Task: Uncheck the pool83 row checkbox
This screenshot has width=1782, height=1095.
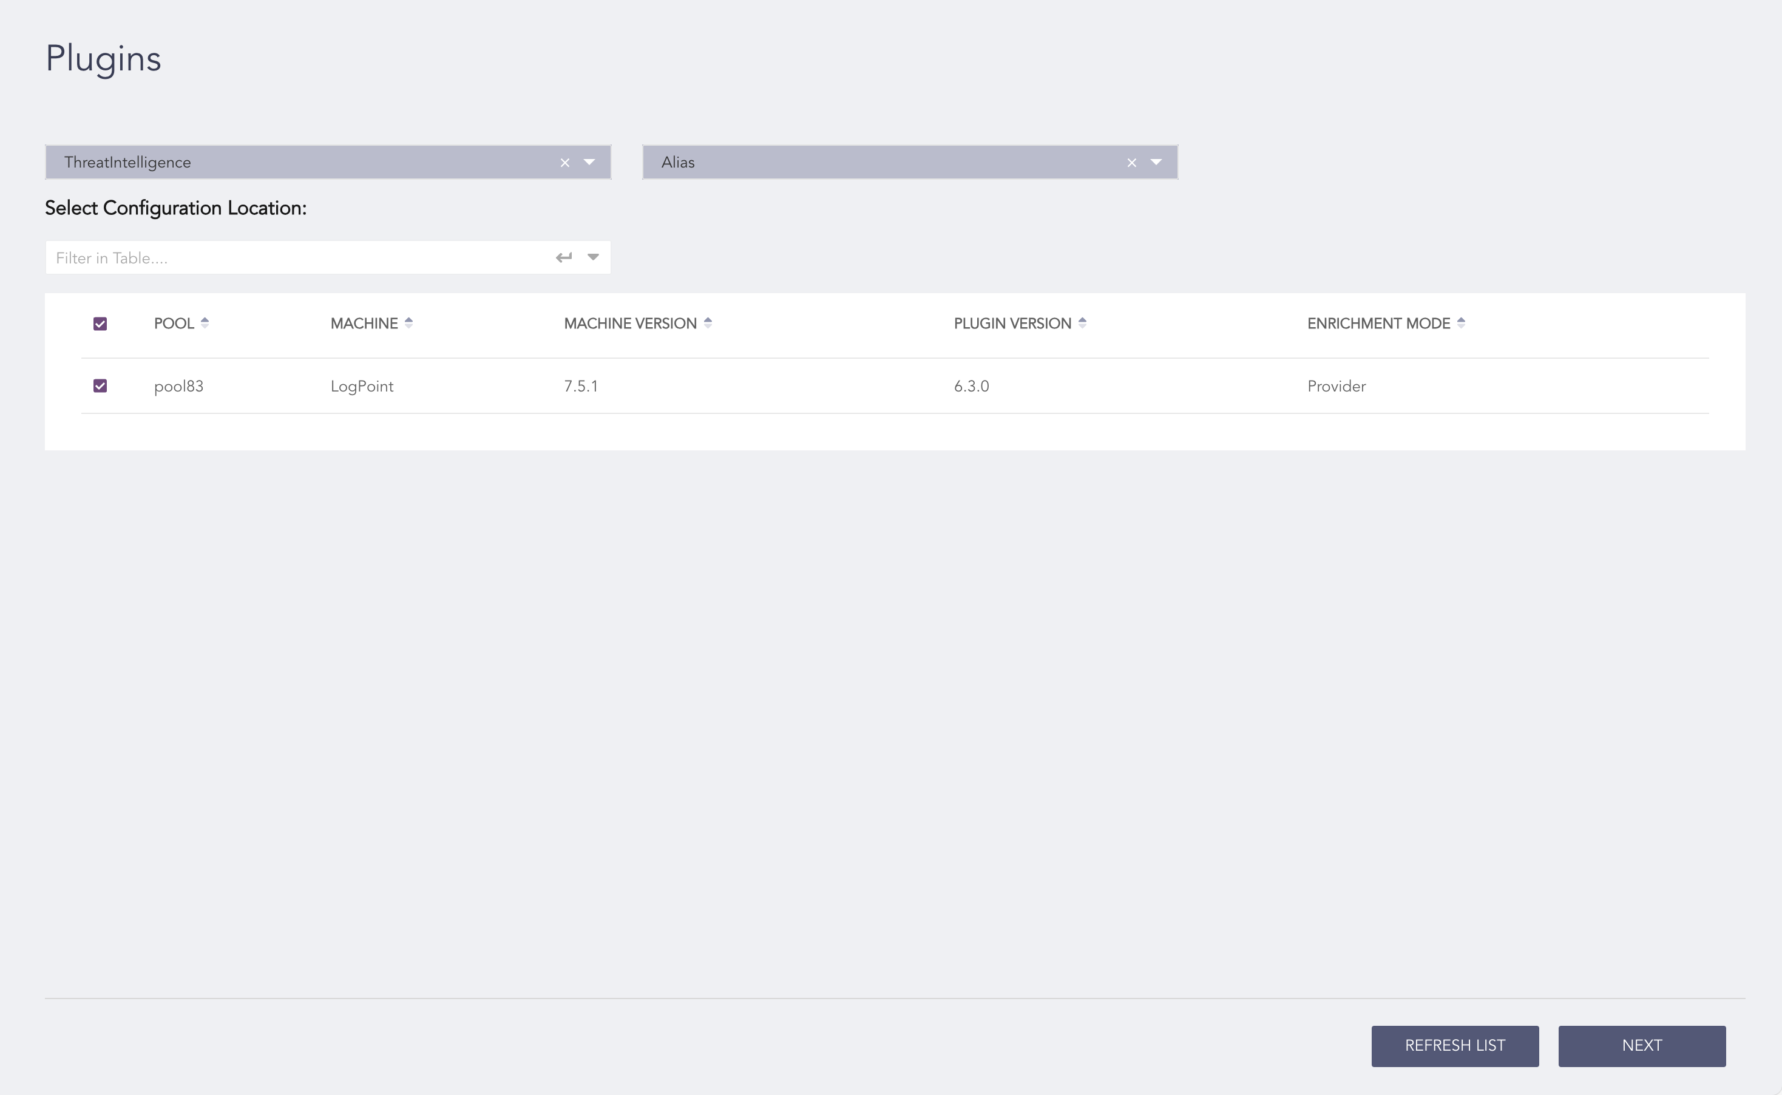Action: (x=101, y=386)
